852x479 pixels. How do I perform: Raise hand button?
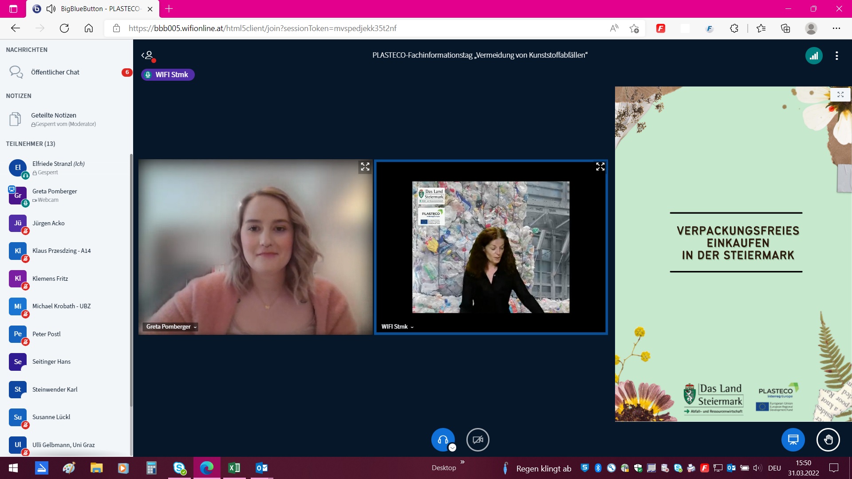828,440
